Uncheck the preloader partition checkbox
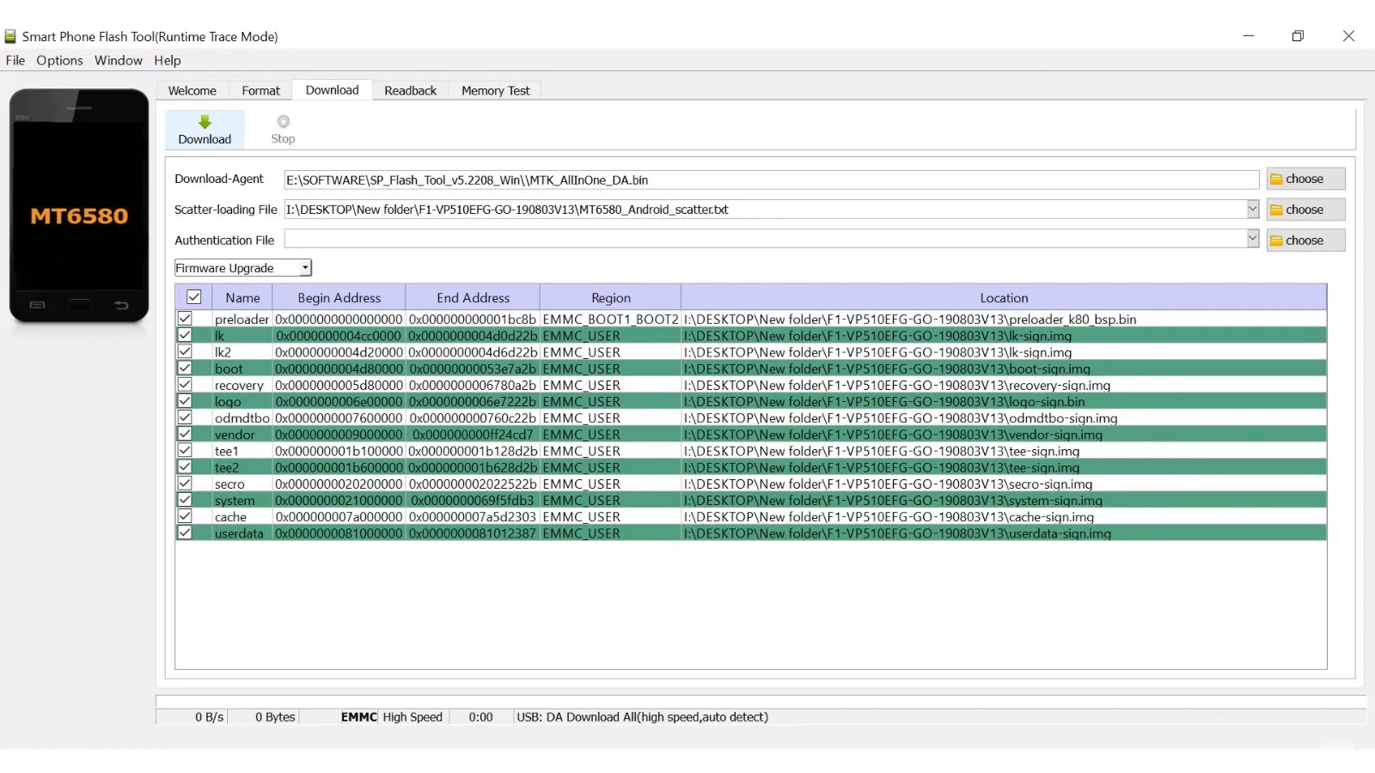 coord(185,319)
